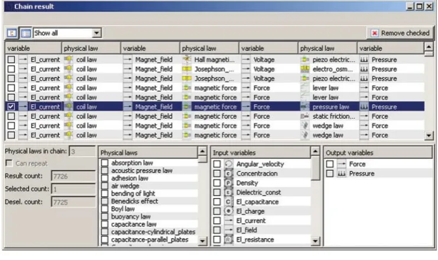The image size is (438, 260).
Task: Select the pressure law cell
Action: point(331,107)
